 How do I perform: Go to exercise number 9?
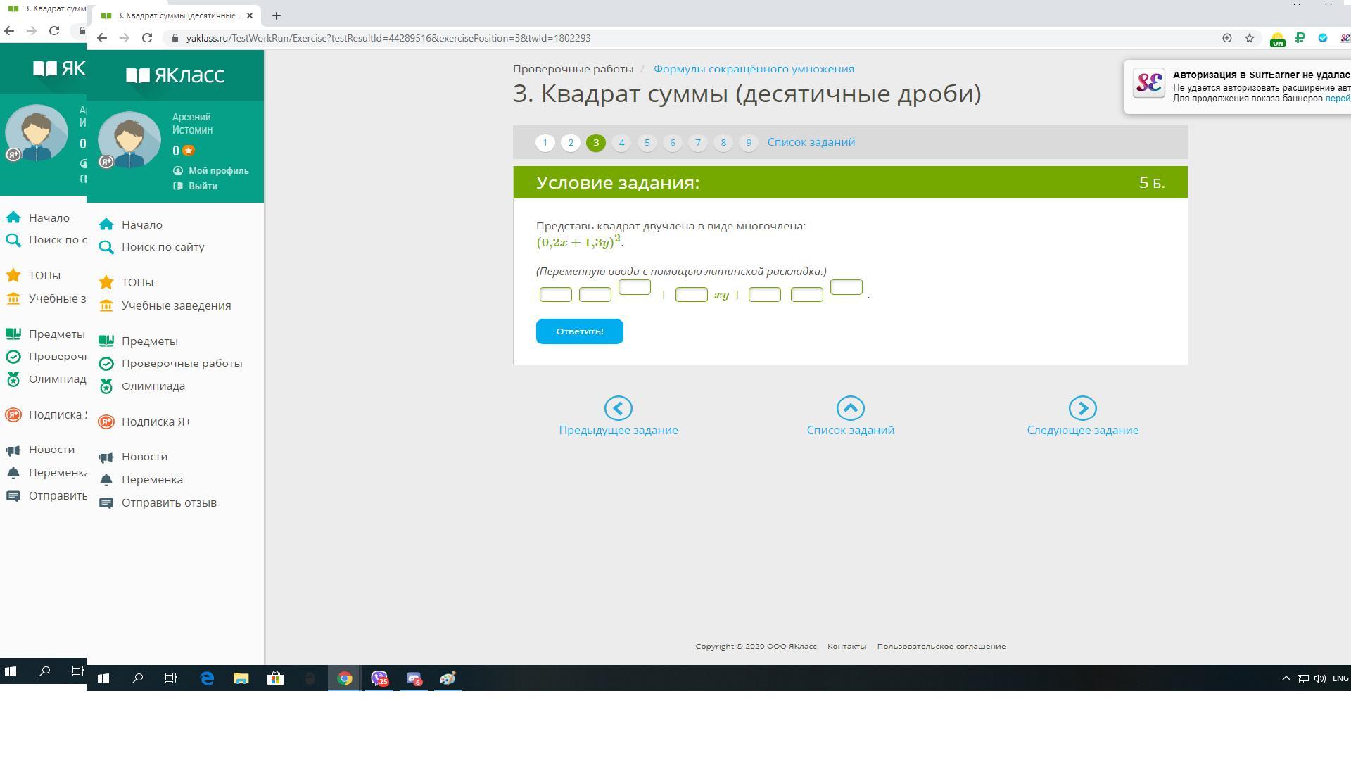pyautogui.click(x=749, y=143)
